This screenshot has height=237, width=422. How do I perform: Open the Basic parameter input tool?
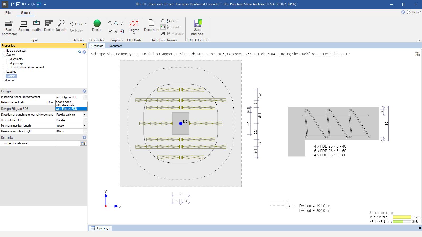coord(9,28)
